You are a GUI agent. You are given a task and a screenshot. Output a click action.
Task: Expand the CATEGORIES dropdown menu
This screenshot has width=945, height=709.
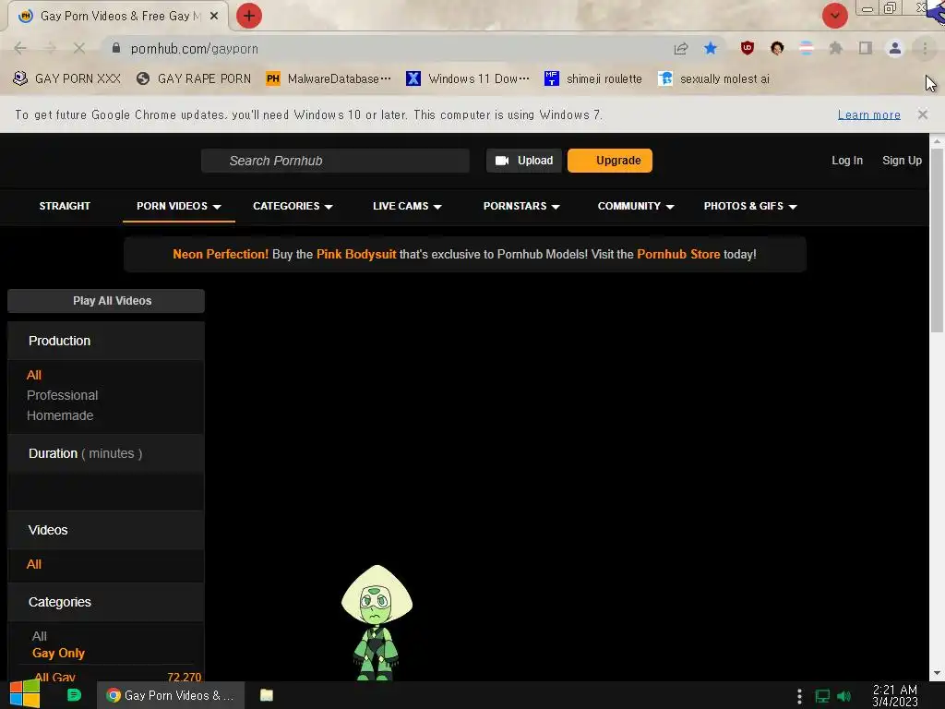293,206
